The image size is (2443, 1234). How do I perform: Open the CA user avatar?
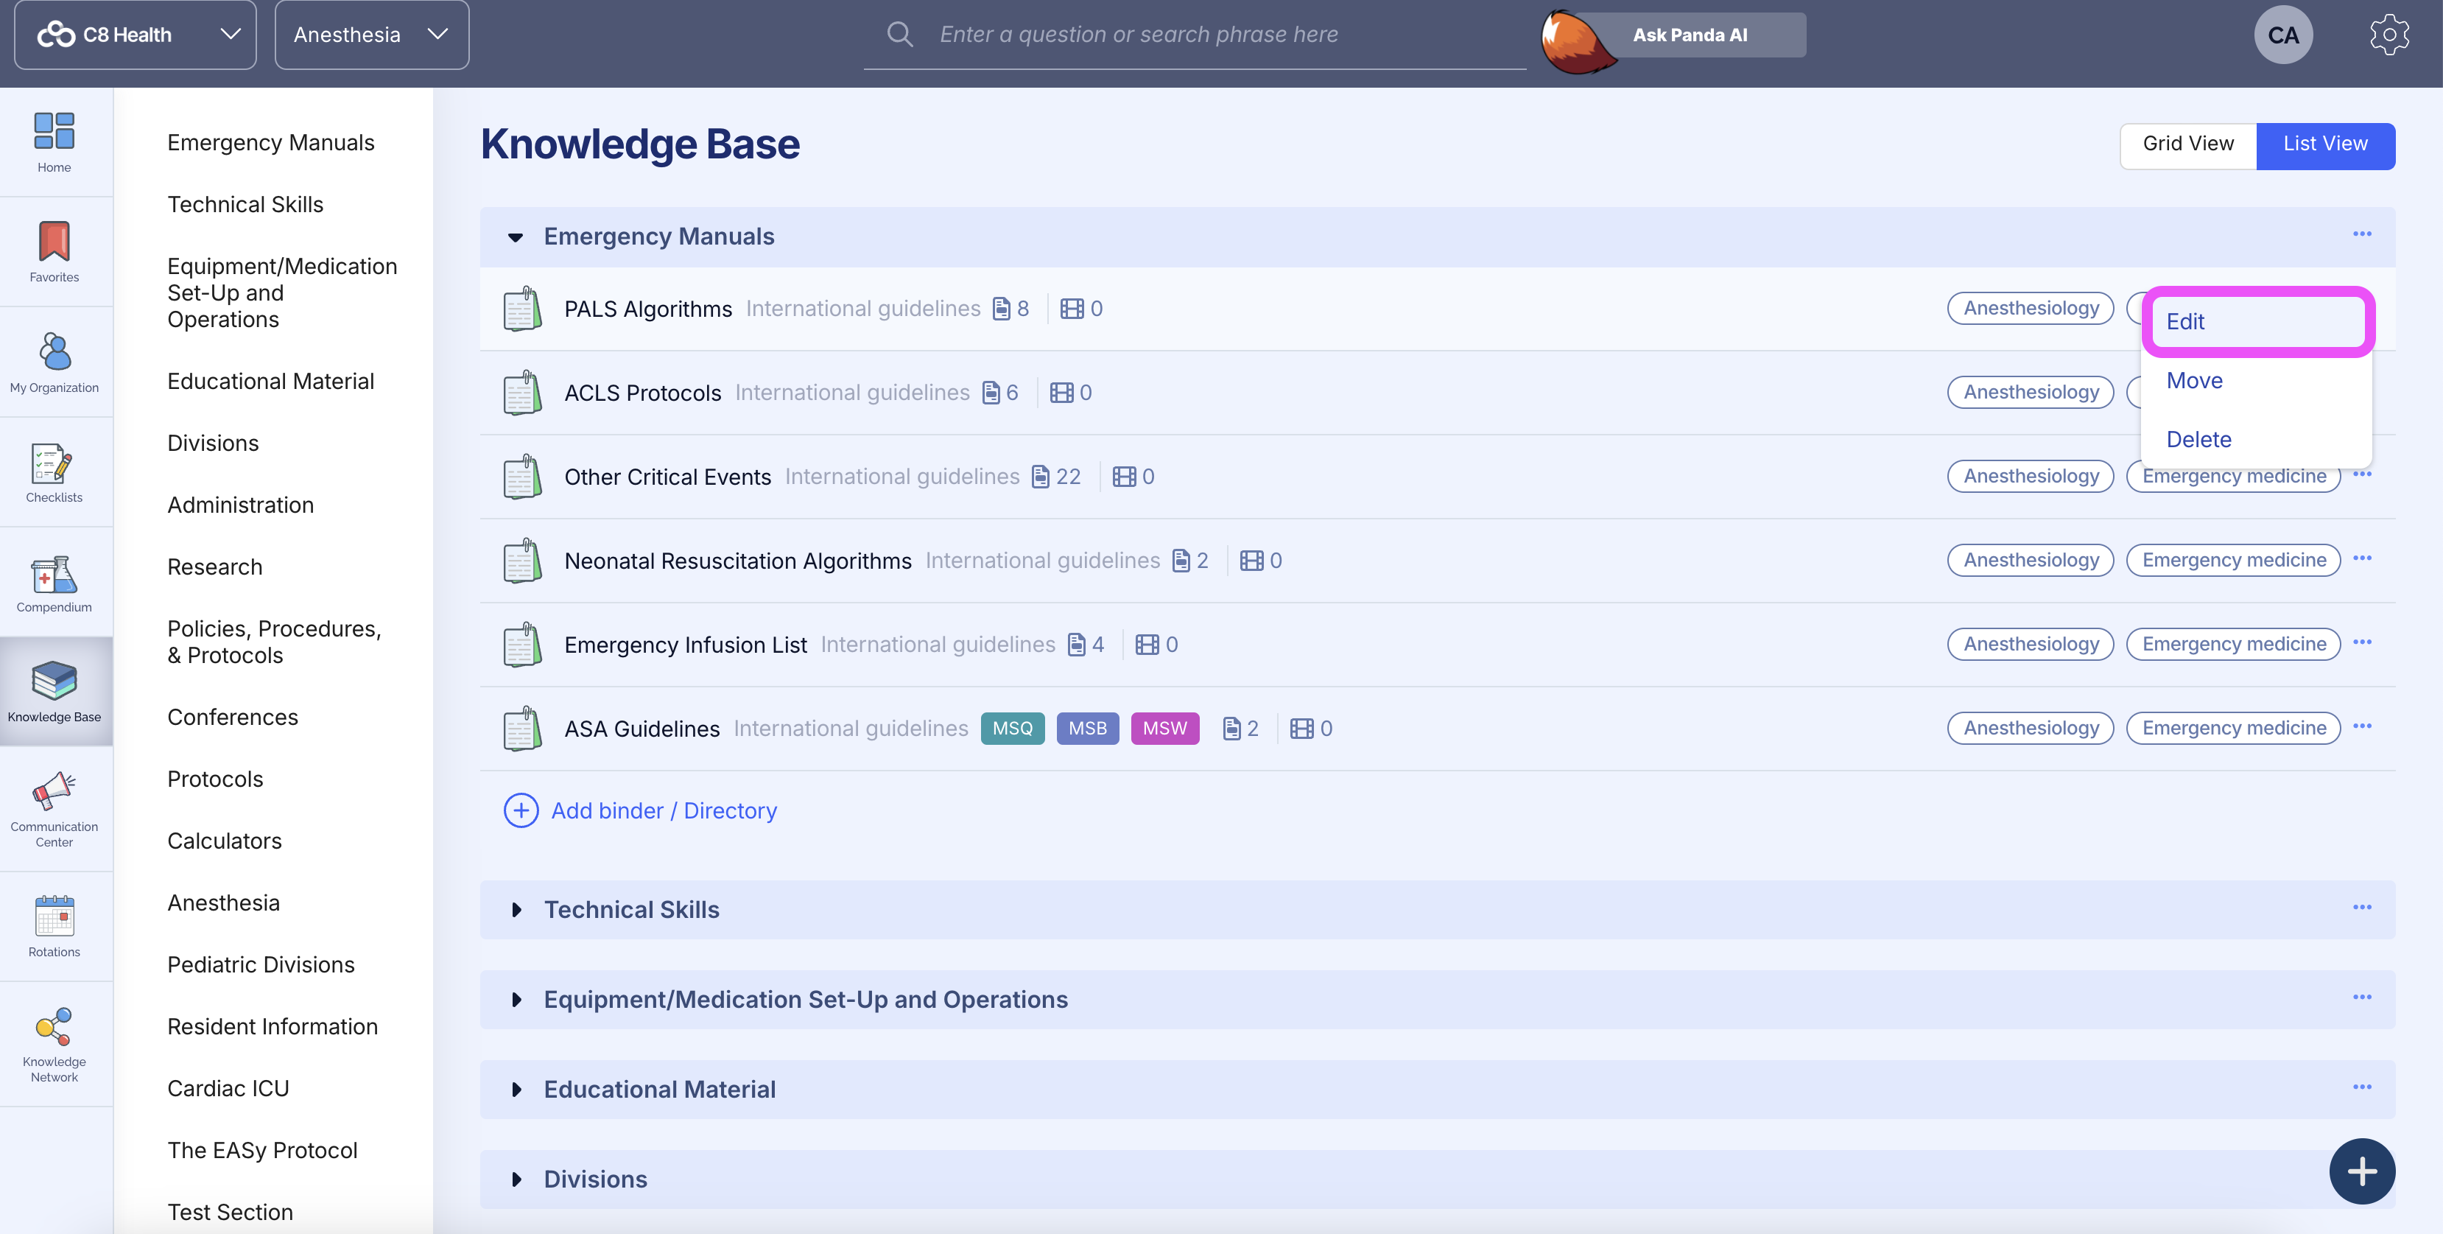[x=2282, y=35]
